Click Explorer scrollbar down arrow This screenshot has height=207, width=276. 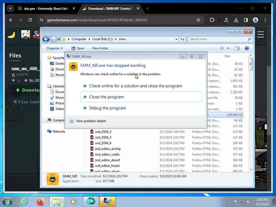[251, 170]
